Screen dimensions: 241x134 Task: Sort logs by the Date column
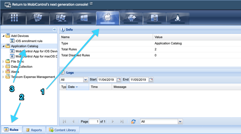tap(77, 87)
